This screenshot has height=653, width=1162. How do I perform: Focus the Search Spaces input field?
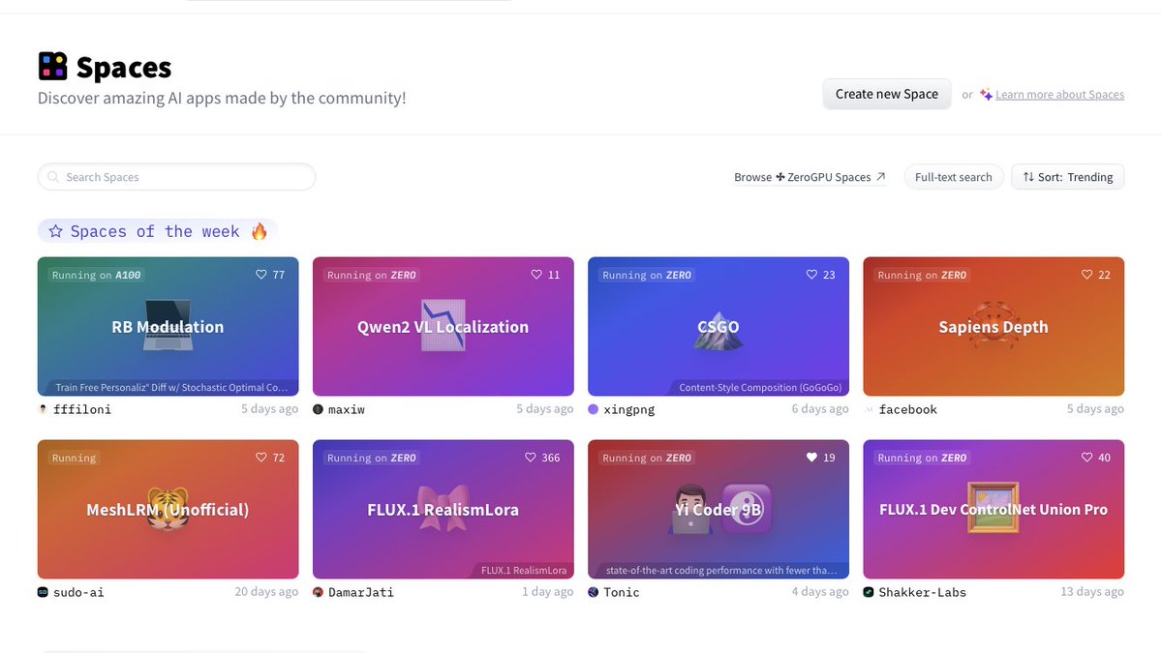177,177
